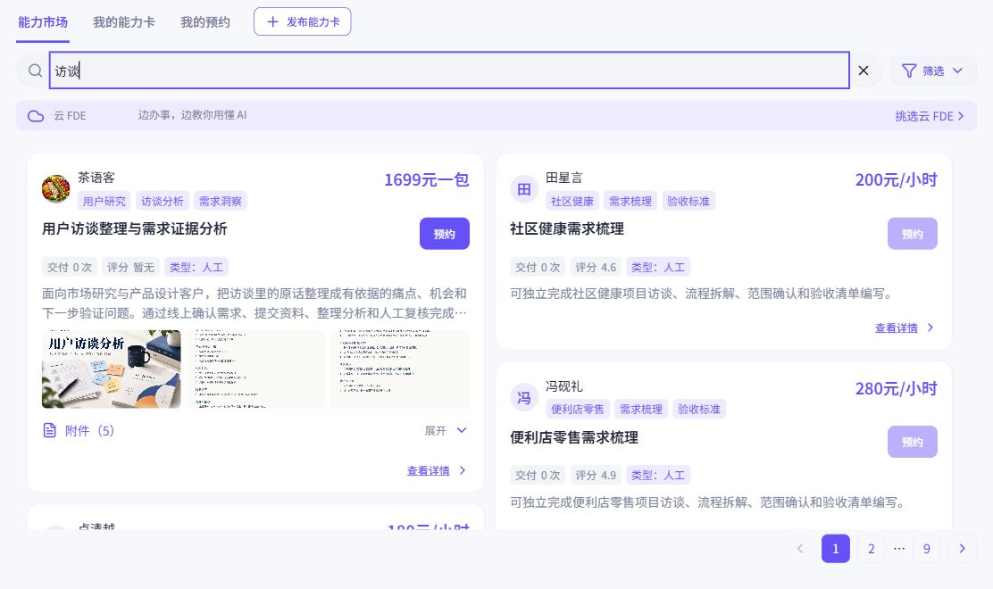Click the name 田星言
Viewport: 993px width, 589px height.
[564, 178]
